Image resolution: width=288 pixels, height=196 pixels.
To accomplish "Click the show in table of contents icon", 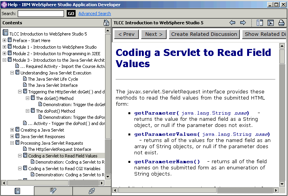I will tap(260, 23).
